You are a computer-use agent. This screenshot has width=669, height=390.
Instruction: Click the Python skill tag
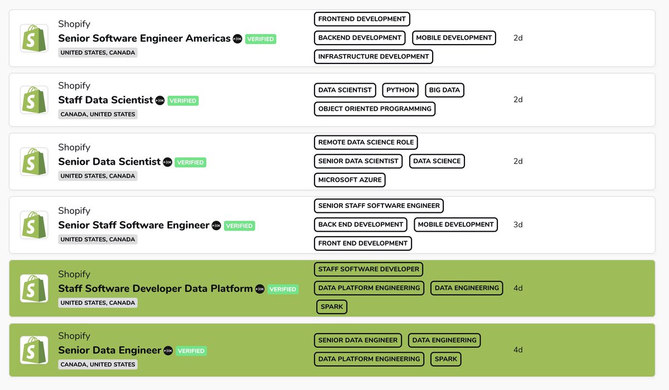coord(400,90)
